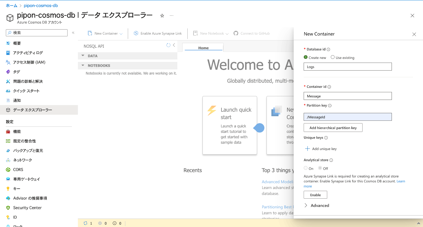Refresh the NOSQL API resource tree
423x227 pixels.
[168, 45]
